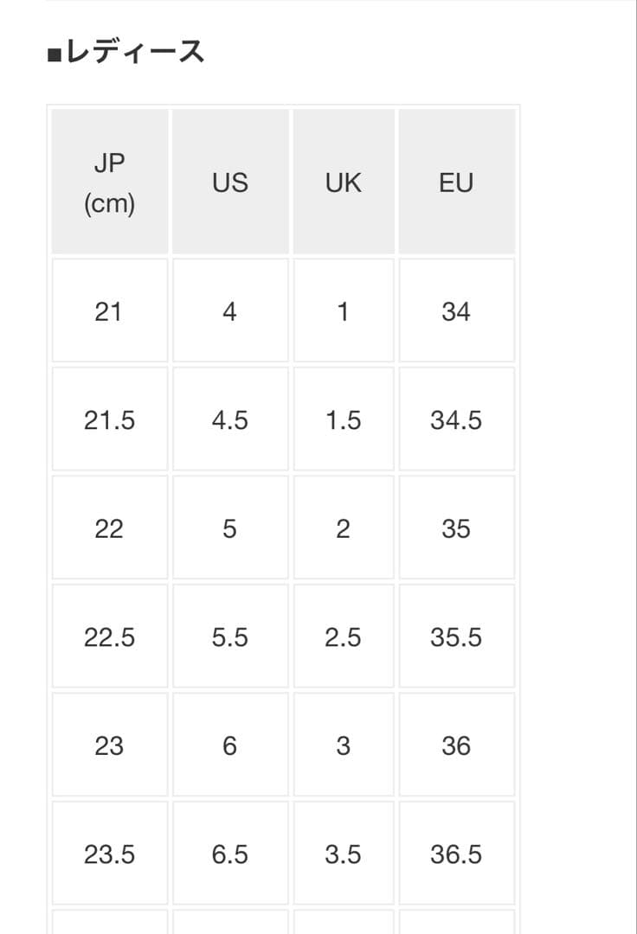Click the EU column header
This screenshot has height=934, width=637.
[456, 182]
